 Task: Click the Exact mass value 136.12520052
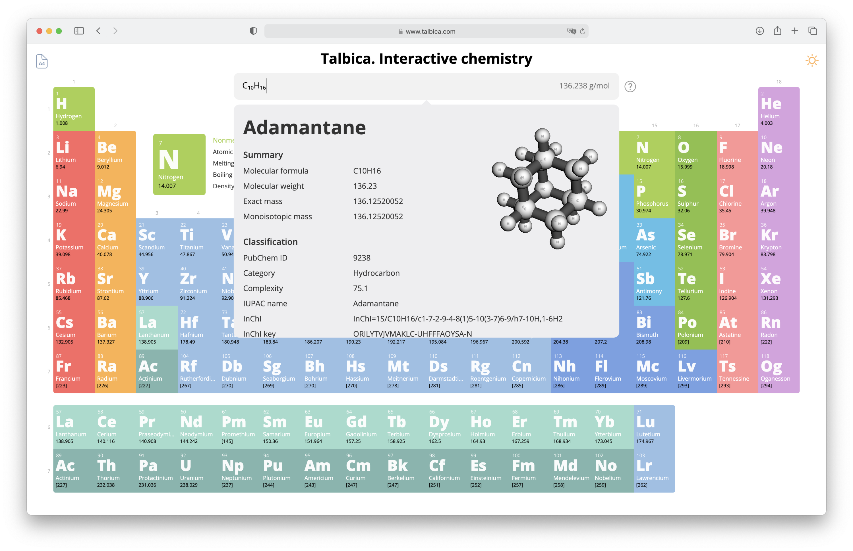[378, 201]
